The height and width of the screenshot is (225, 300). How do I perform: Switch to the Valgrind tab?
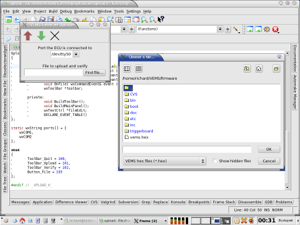point(108,202)
